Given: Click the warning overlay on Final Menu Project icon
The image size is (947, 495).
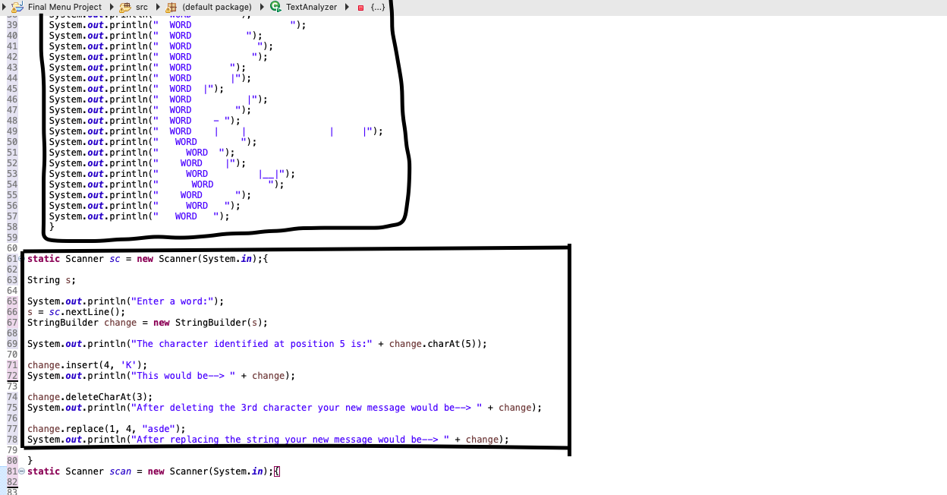Looking at the screenshot, I should [13, 9].
